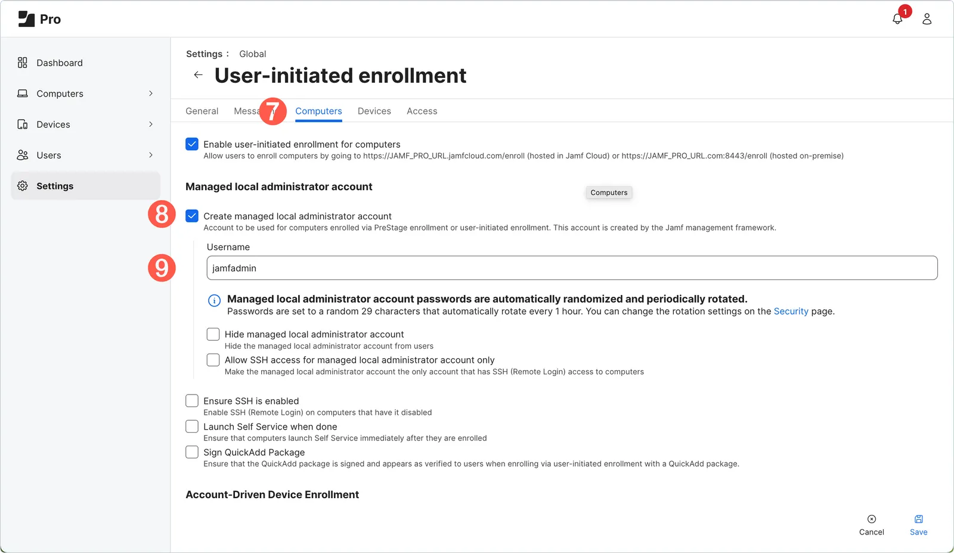
Task: Click the back arrow near the page title
Action: click(x=198, y=74)
